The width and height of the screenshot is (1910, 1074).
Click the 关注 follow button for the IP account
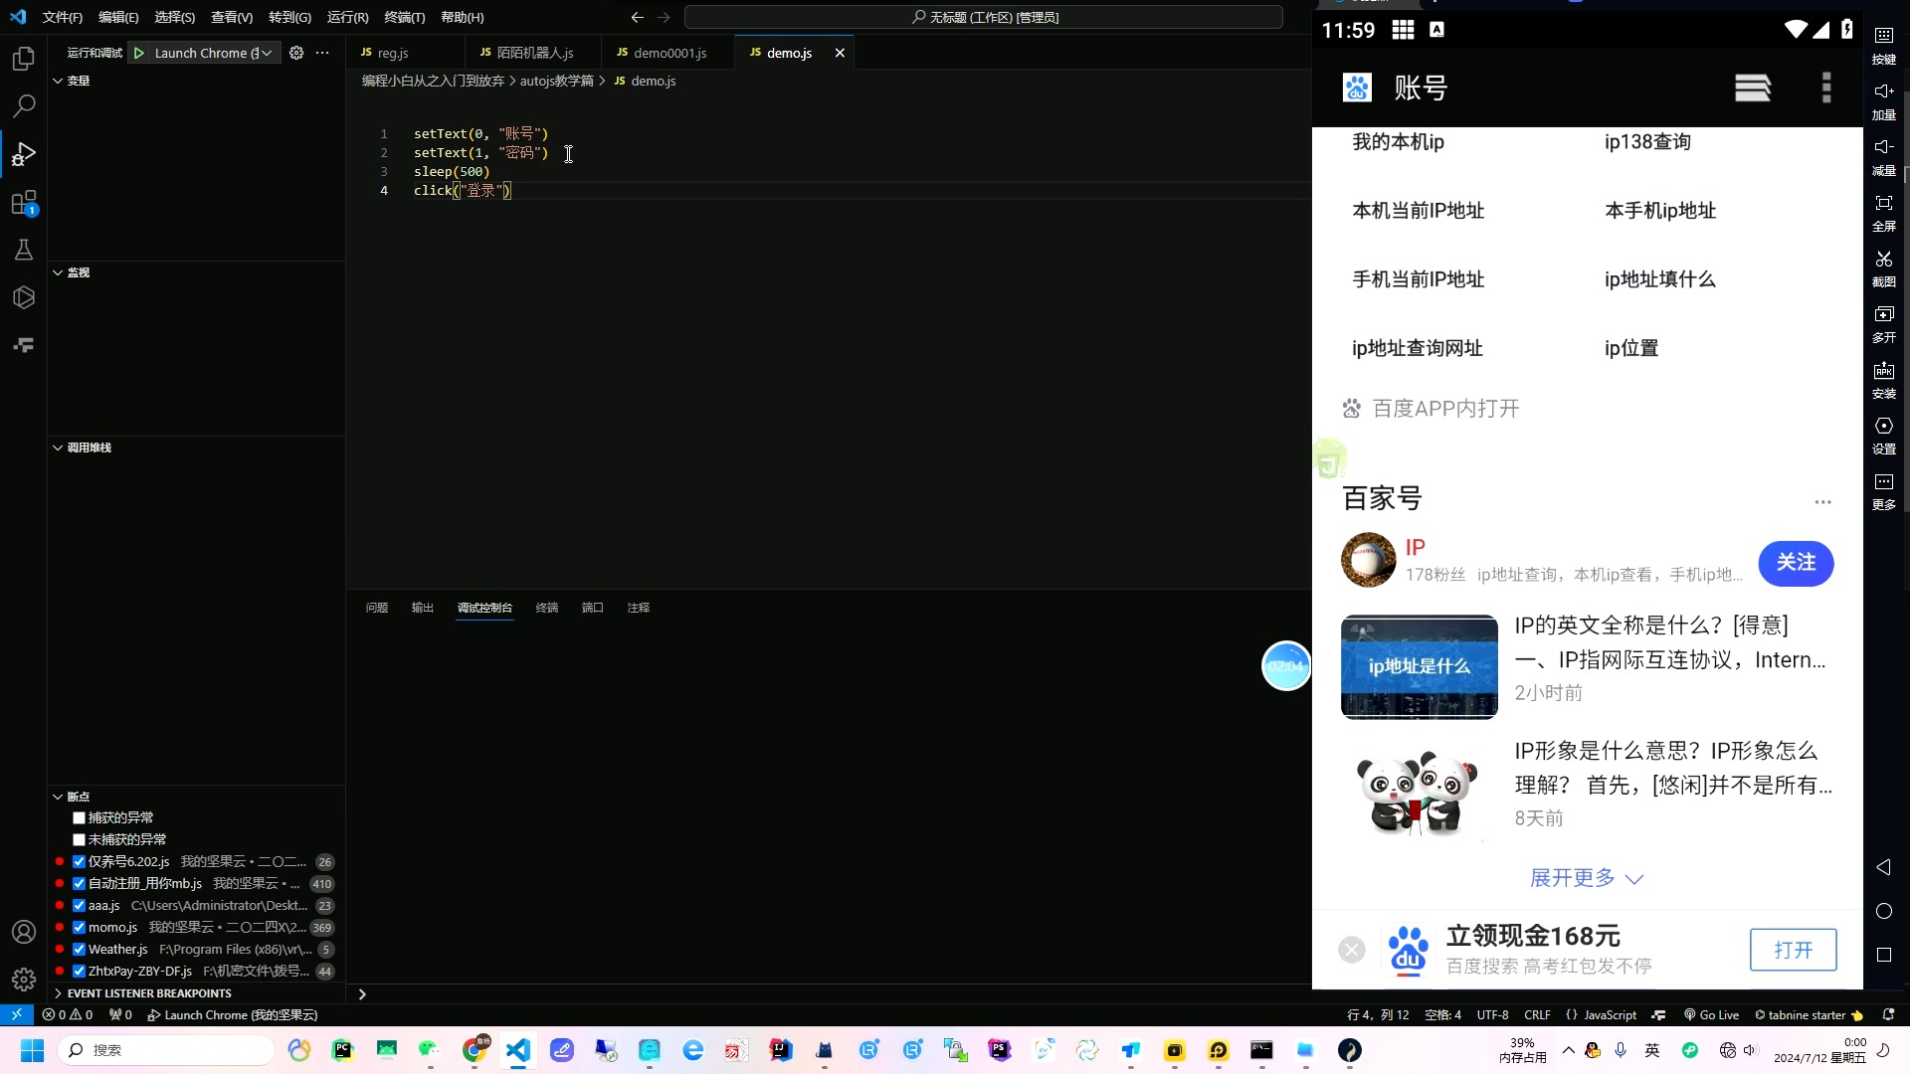[x=1797, y=563]
